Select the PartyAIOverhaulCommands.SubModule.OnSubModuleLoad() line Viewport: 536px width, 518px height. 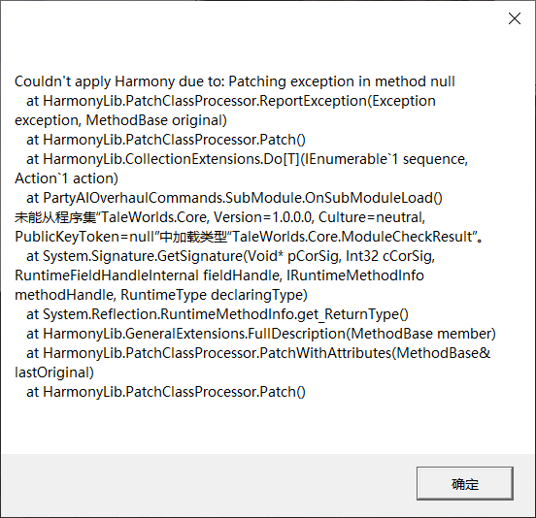[234, 198]
